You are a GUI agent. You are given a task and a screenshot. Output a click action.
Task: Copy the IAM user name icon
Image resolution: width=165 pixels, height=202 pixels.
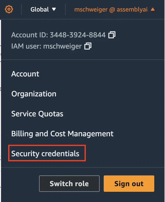(88, 46)
